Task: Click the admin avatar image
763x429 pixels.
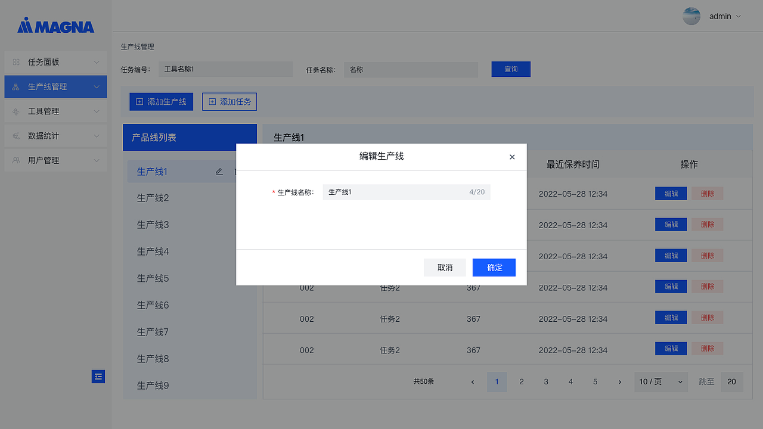Action: [691, 16]
